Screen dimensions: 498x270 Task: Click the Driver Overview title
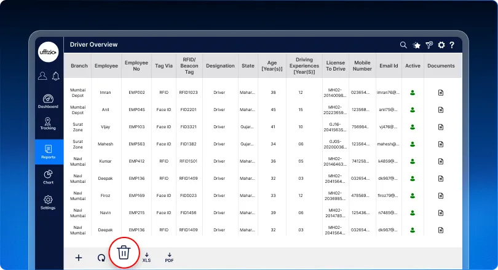93,45
